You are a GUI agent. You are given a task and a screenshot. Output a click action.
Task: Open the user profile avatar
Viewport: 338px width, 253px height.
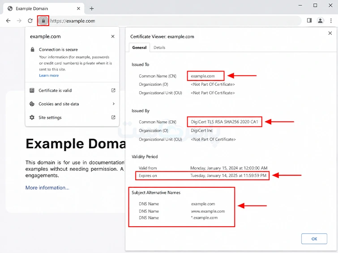click(x=321, y=21)
